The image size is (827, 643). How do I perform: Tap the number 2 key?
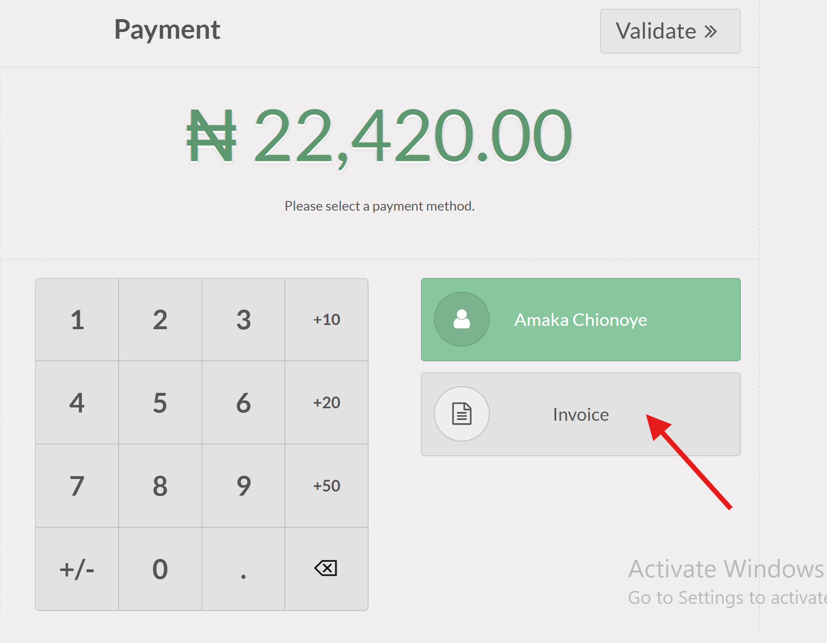tap(160, 320)
